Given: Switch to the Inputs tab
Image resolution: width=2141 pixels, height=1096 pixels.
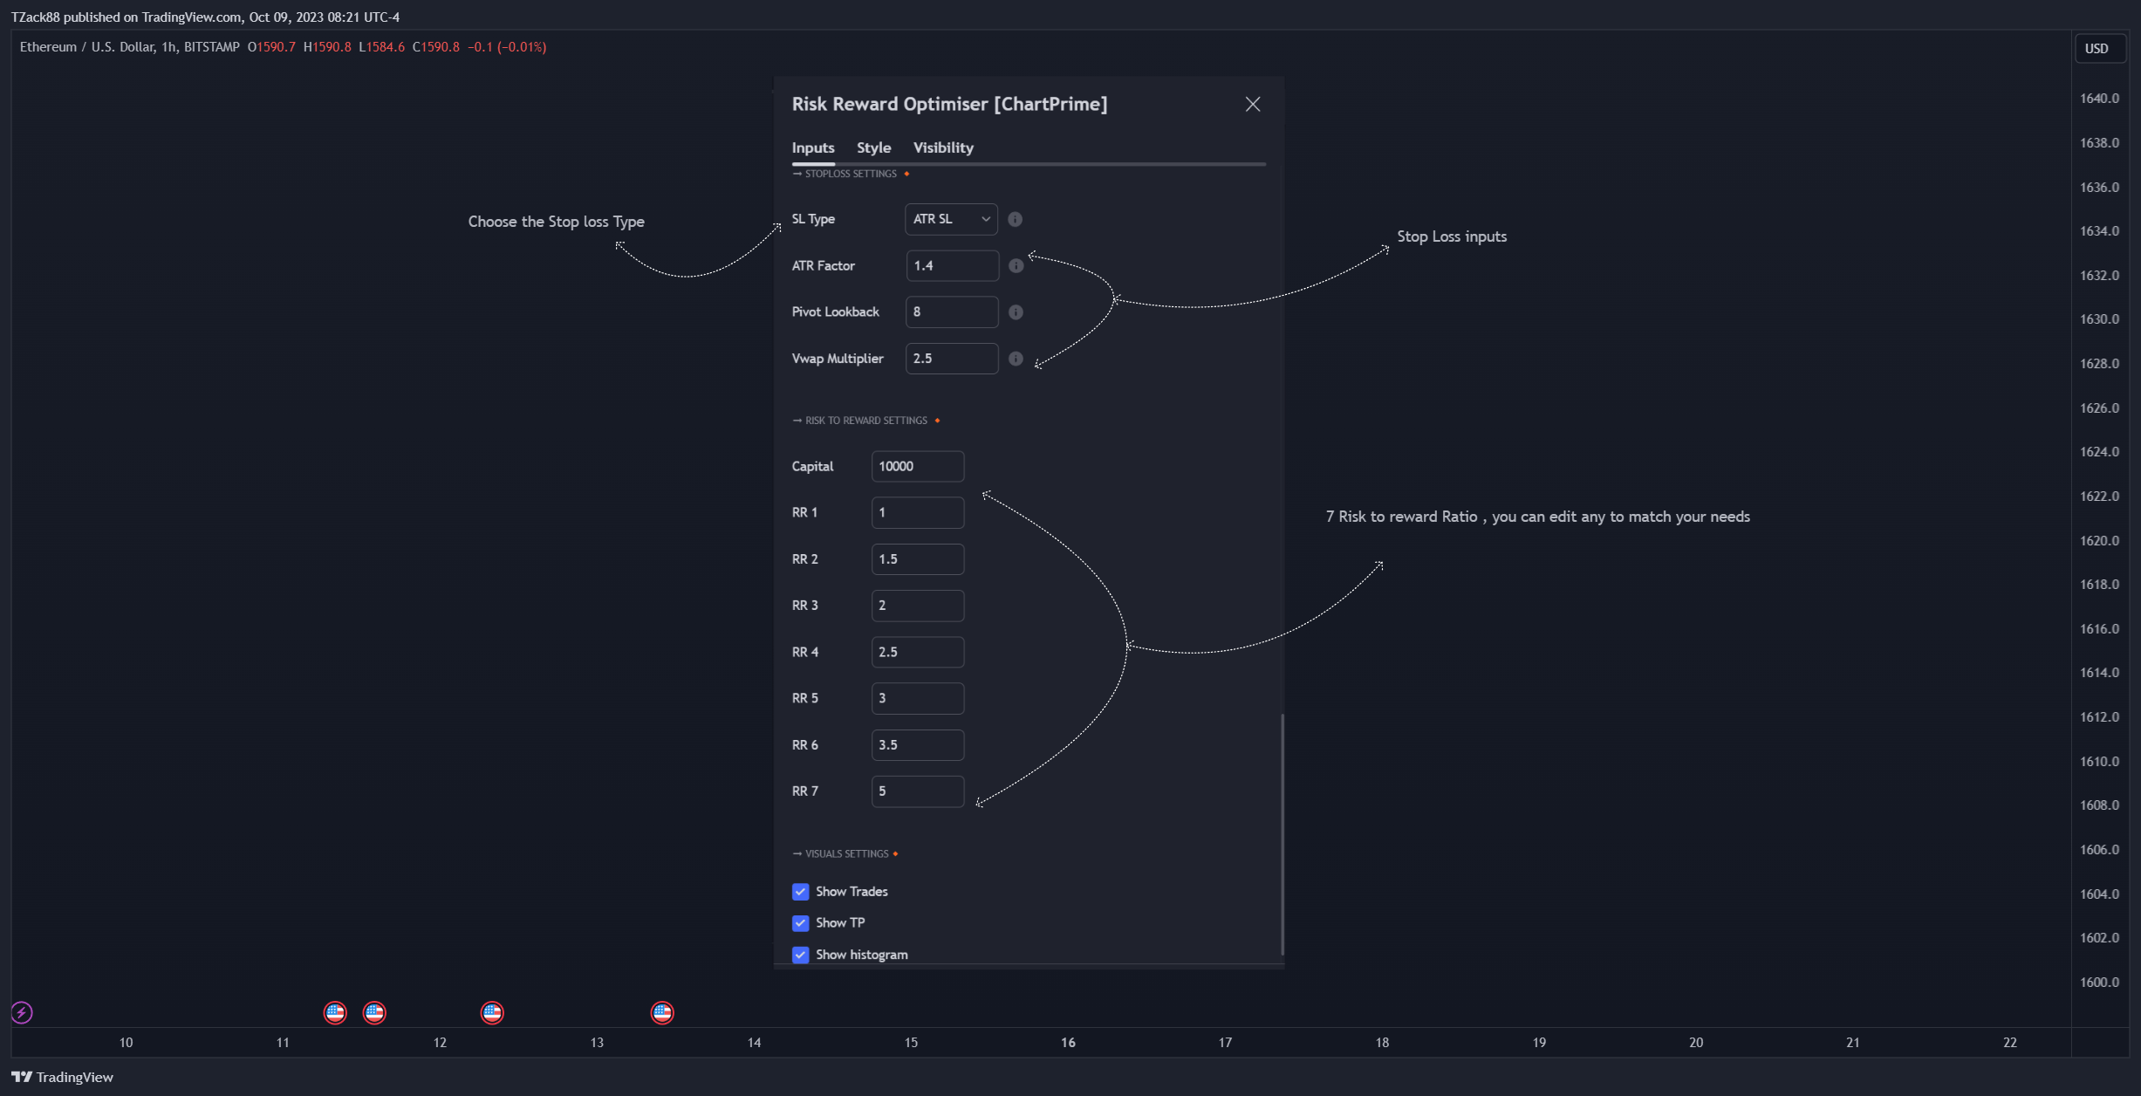Looking at the screenshot, I should (813, 147).
